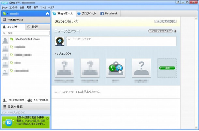Click the scrollbar down arrow at bottom right
Screen dimensions: 199x131
[196, 127]
